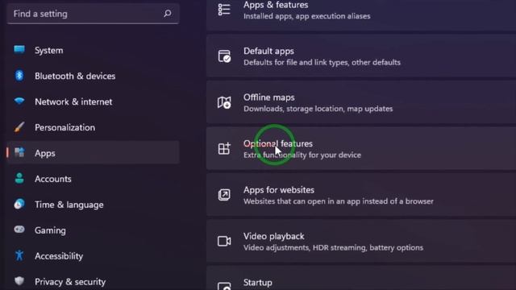Select Personalization in the sidebar
This screenshot has width=516, height=290.
click(x=93, y=127)
